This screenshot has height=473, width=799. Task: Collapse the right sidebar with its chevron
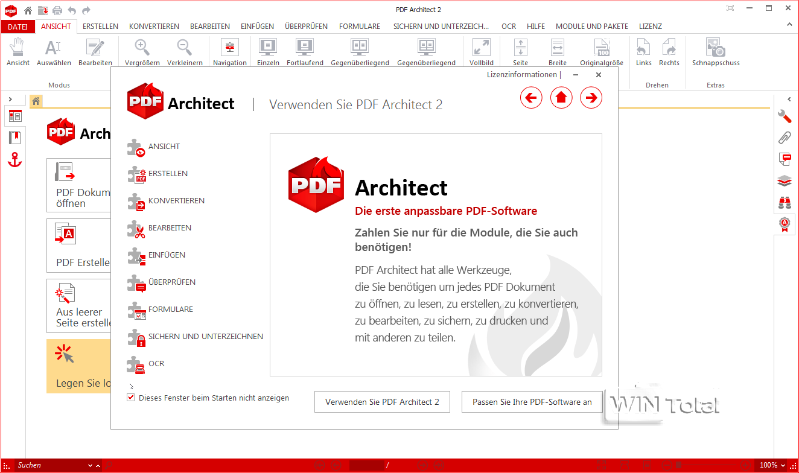[789, 99]
